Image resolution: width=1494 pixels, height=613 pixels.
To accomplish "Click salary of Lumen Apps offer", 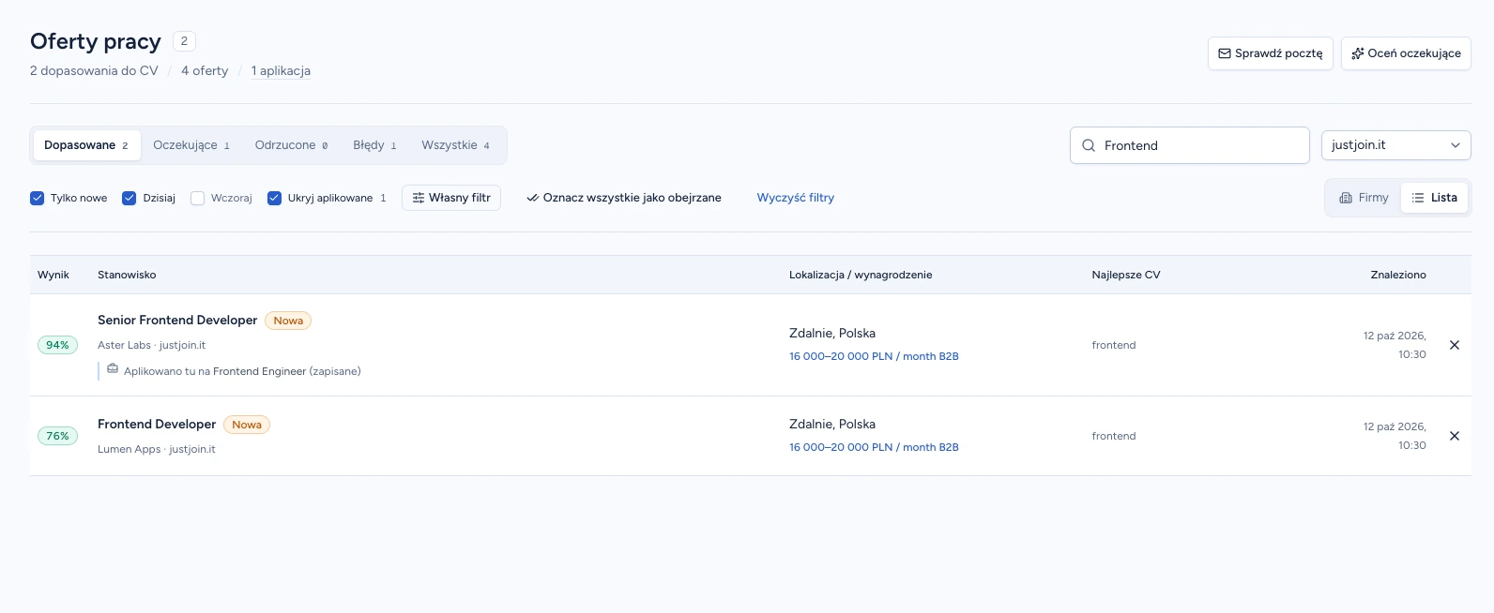I will pyautogui.click(x=874, y=447).
